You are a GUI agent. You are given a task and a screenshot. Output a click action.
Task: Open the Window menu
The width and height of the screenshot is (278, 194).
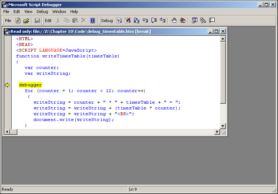point(59,12)
